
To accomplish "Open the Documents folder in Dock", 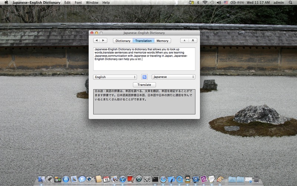I will point(240,179).
